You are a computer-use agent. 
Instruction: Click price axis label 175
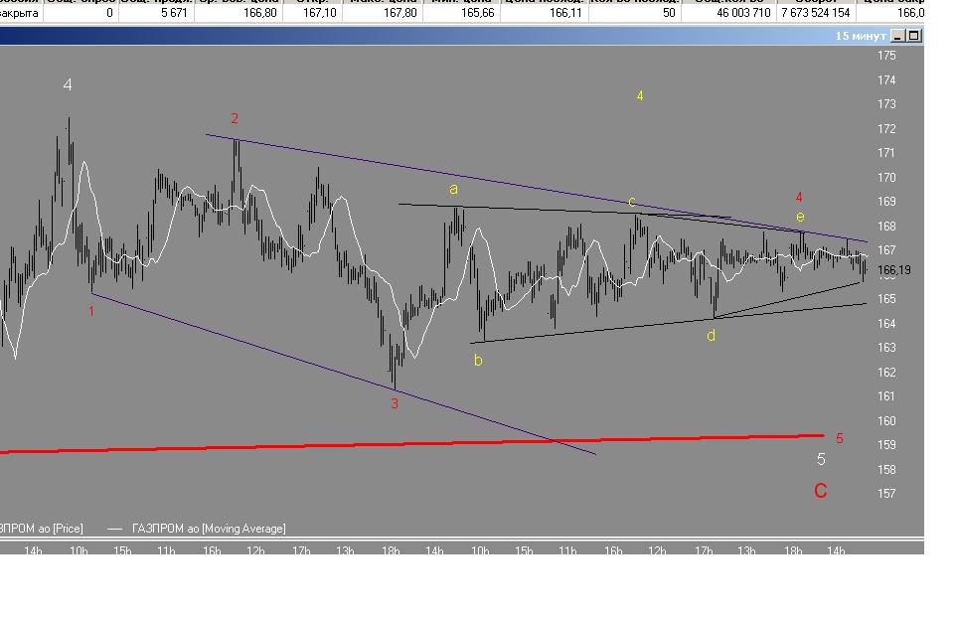click(x=886, y=56)
